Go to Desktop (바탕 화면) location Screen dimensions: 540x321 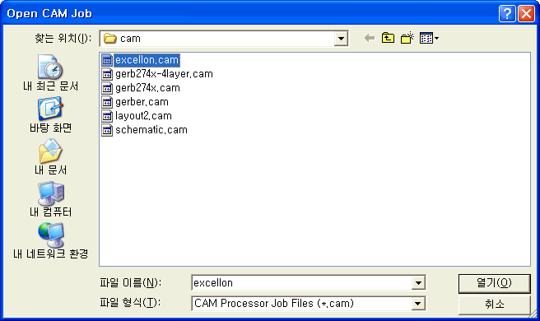50,114
